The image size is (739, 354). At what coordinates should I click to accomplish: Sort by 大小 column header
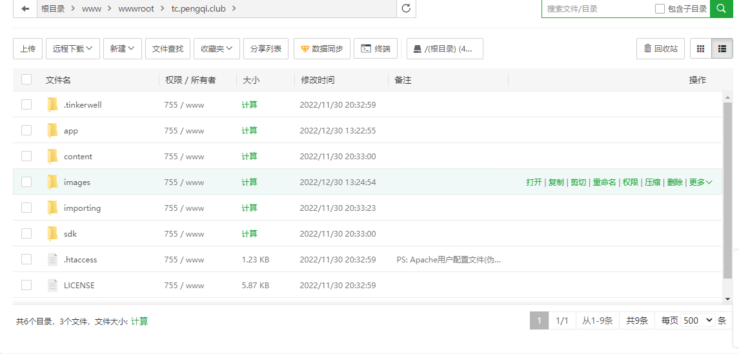click(x=251, y=80)
